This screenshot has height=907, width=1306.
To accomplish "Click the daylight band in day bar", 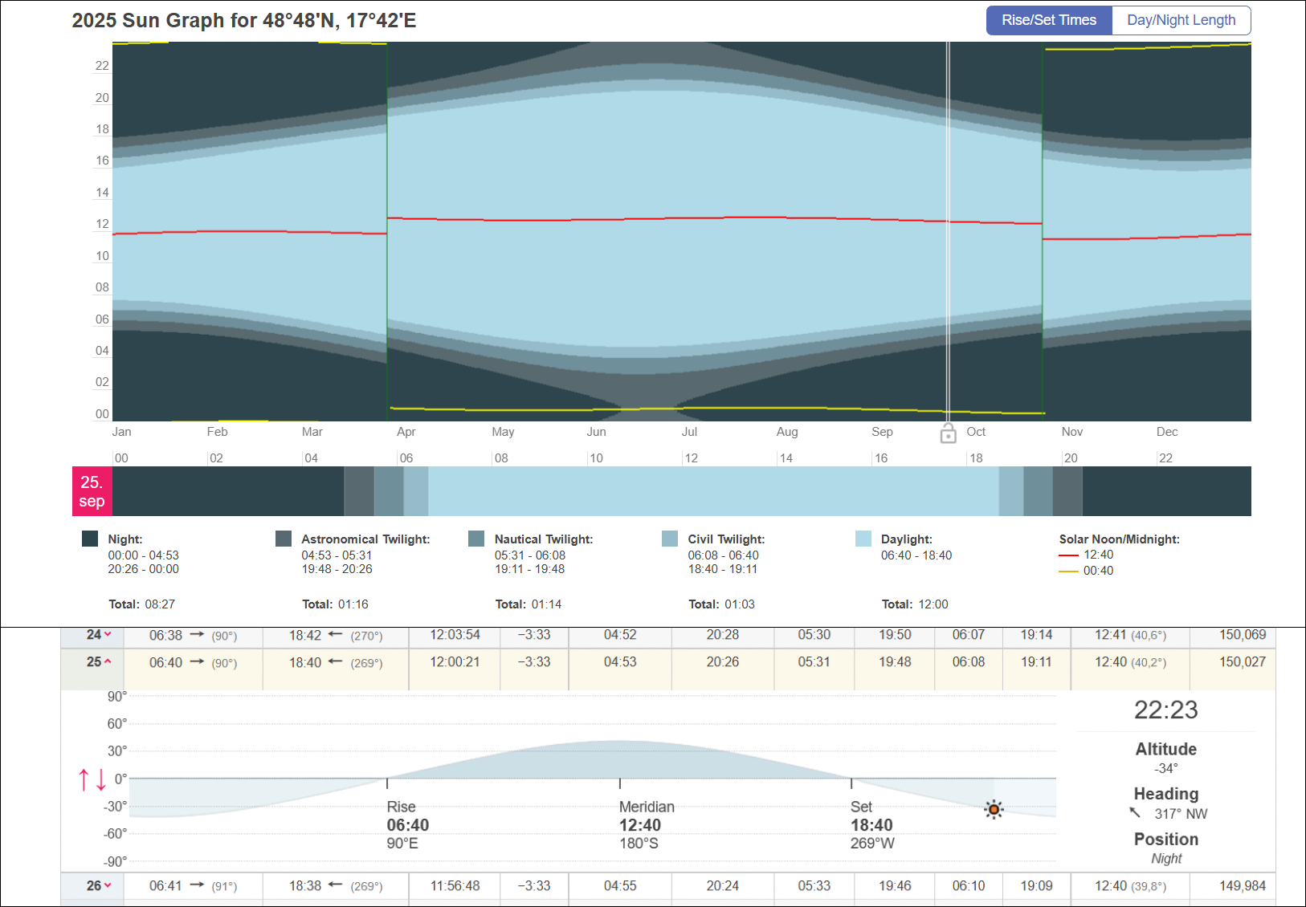I will coord(713,491).
